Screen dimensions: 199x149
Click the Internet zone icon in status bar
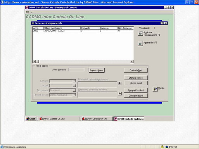167,147
